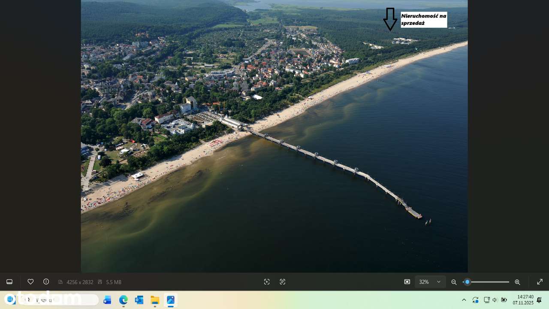Screen dimensions: 549x309
Task: Mark photo as favorite with heart
Action: coord(30,282)
